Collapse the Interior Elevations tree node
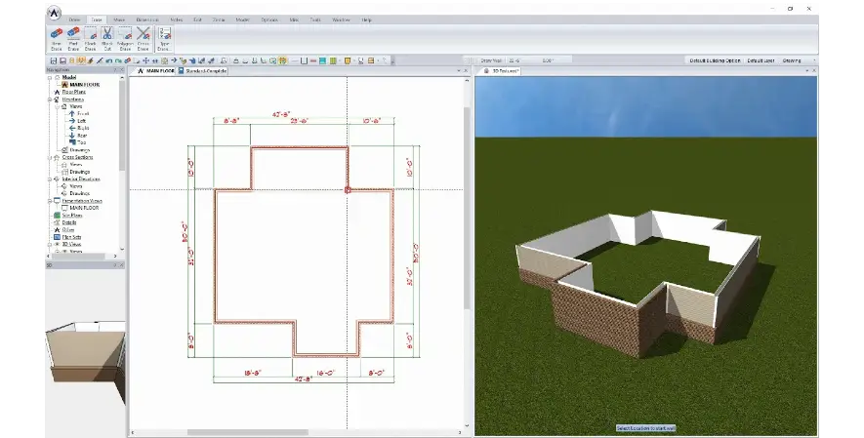The width and height of the screenshot is (864, 438). (50, 179)
